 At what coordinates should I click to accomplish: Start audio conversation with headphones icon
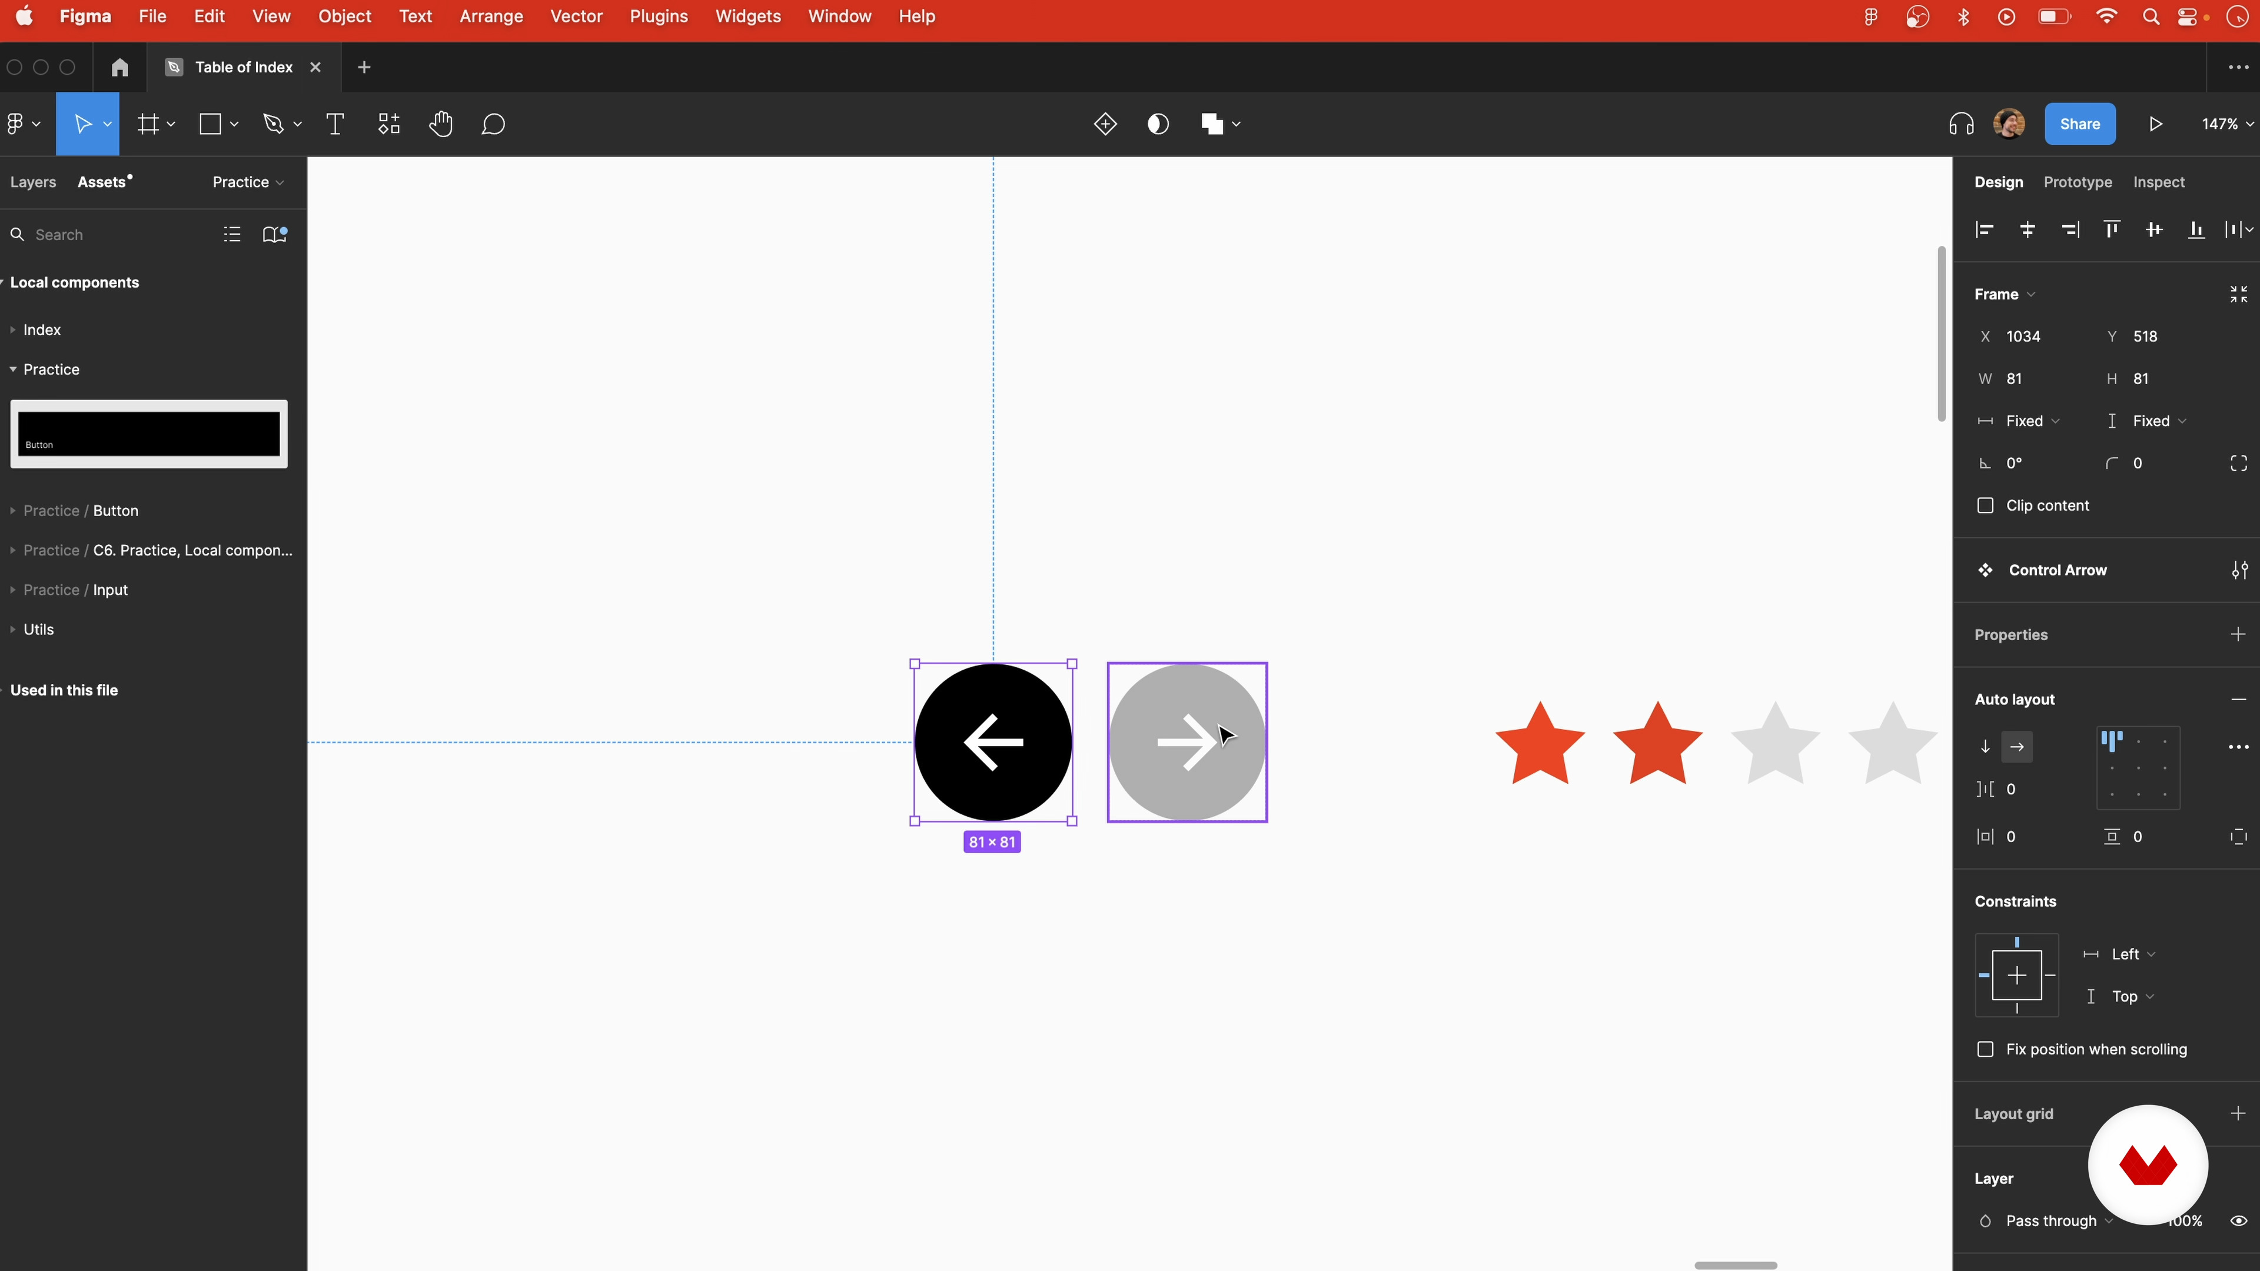[1962, 124]
